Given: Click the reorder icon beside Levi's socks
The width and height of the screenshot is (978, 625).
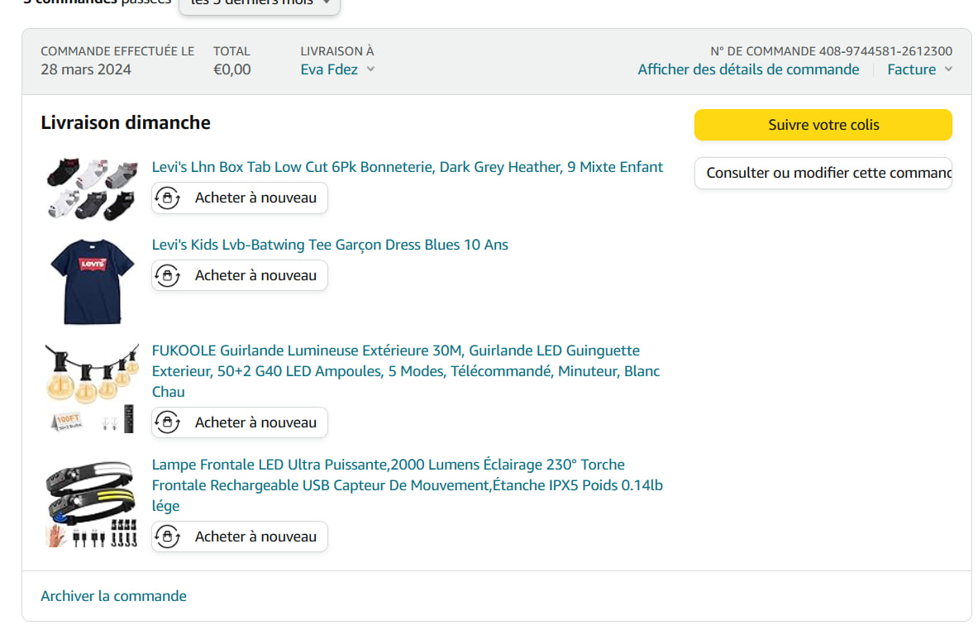Looking at the screenshot, I should coord(168,198).
